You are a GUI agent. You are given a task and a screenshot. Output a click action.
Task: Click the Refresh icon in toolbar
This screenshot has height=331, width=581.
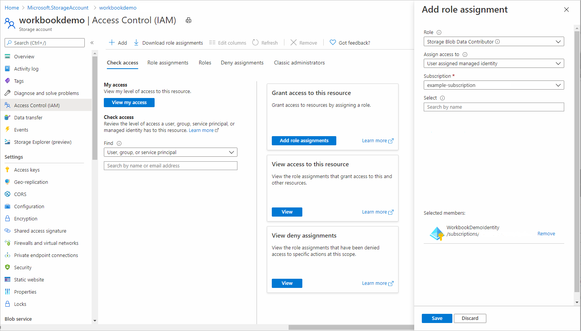point(255,43)
